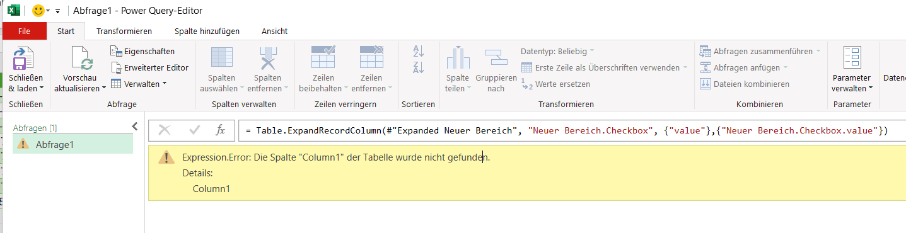
Task: Click the Spalte teilen icon
Action: (458, 58)
